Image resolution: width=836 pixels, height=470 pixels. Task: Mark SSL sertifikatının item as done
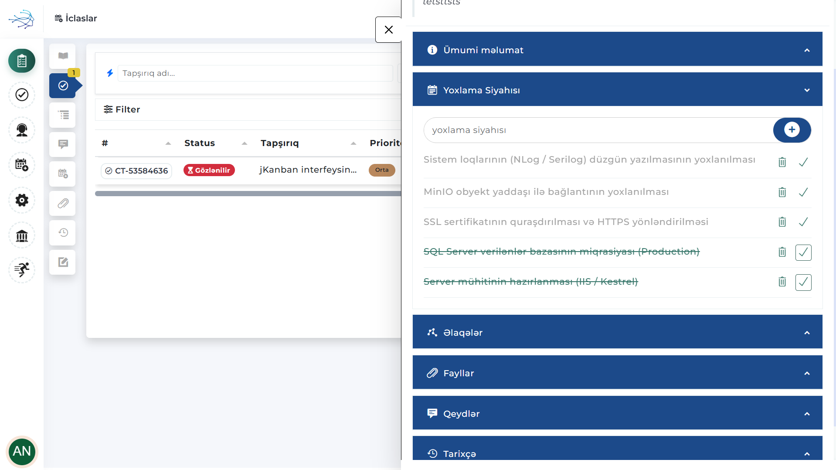[x=803, y=222]
